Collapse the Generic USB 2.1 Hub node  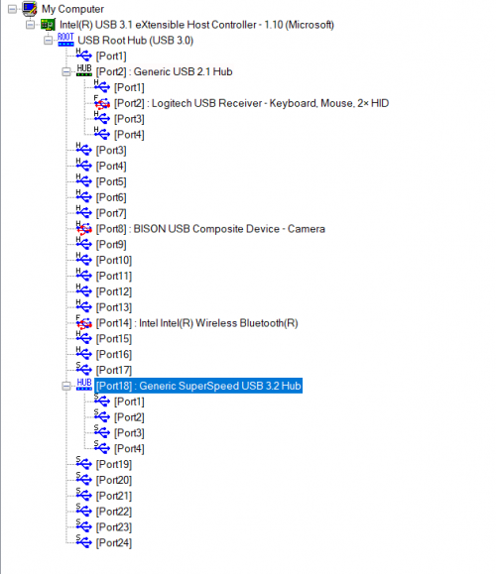tap(66, 71)
